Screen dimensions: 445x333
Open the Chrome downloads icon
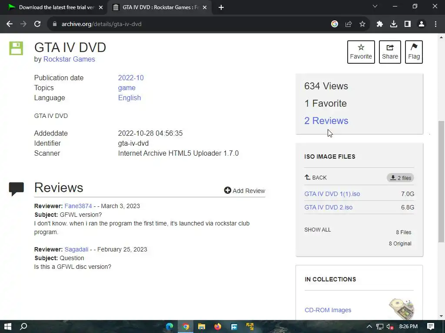click(x=394, y=24)
